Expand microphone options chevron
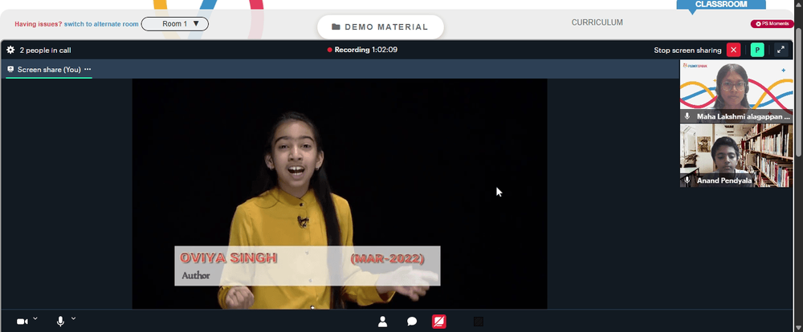This screenshot has height=332, width=803. pyautogui.click(x=73, y=318)
